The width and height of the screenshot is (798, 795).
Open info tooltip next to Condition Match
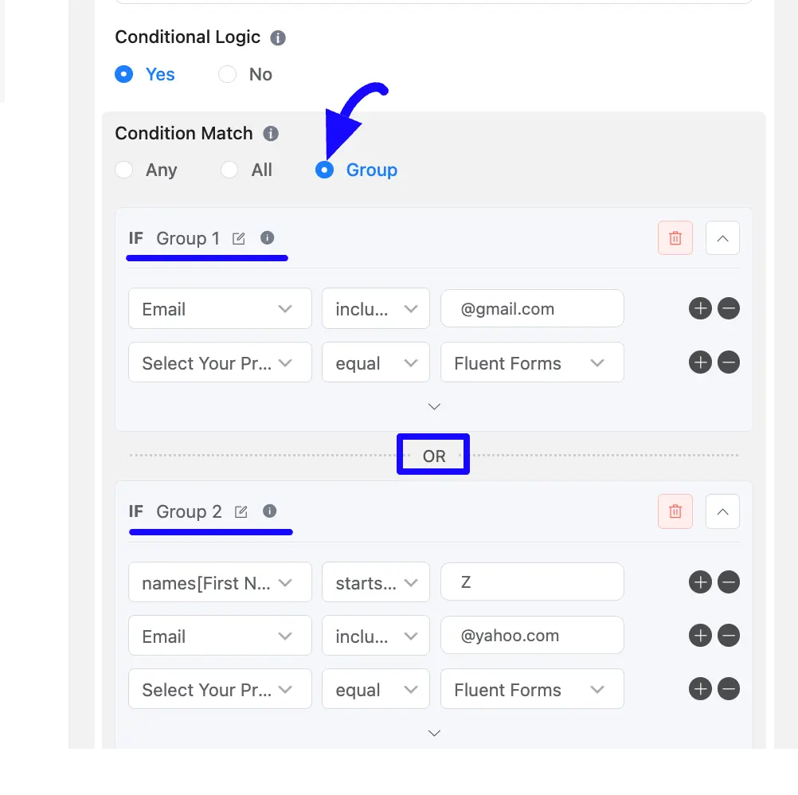coord(271,133)
